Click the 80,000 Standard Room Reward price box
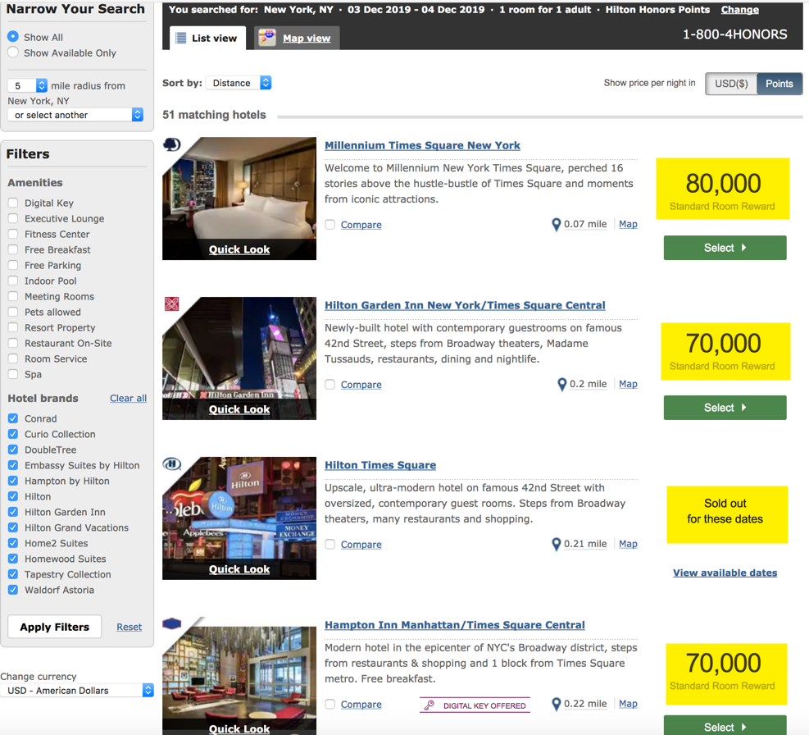 coord(723,189)
